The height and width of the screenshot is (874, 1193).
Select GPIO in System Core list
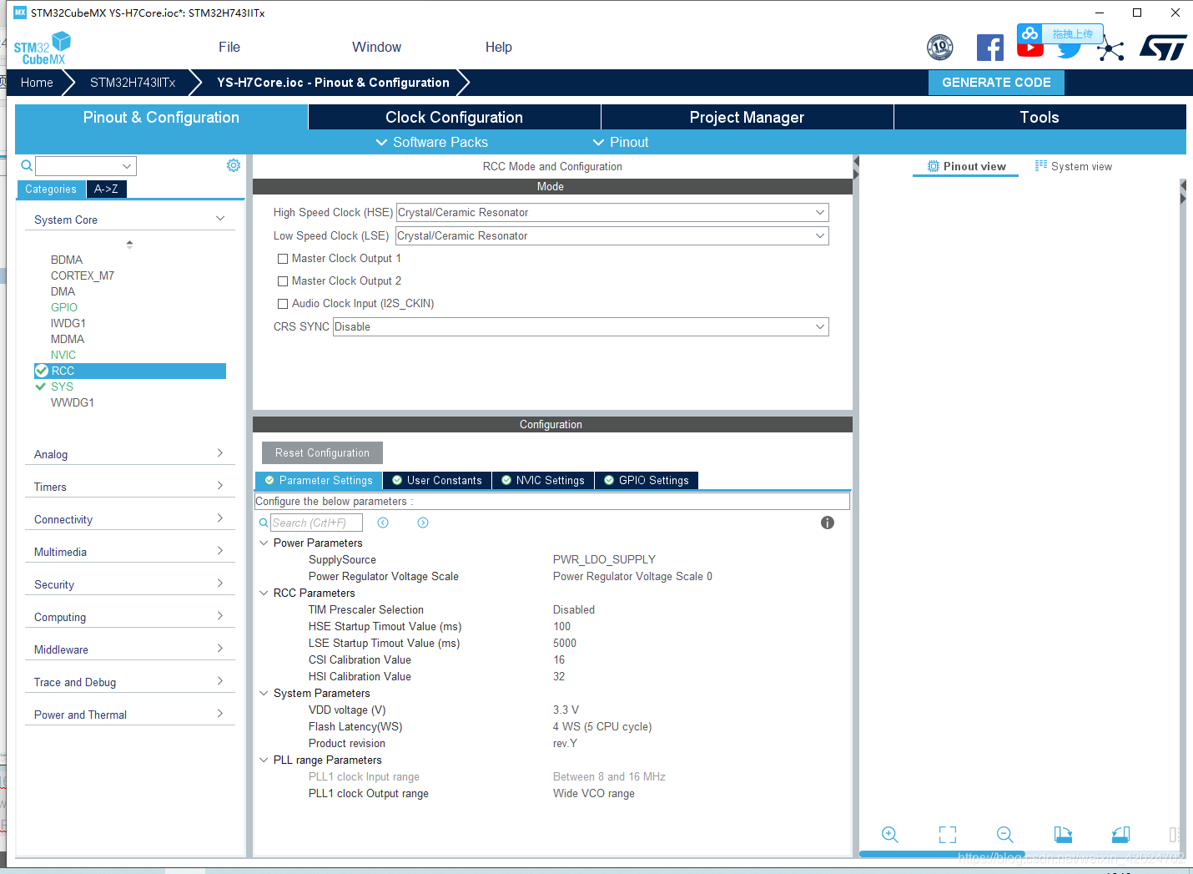pos(64,307)
